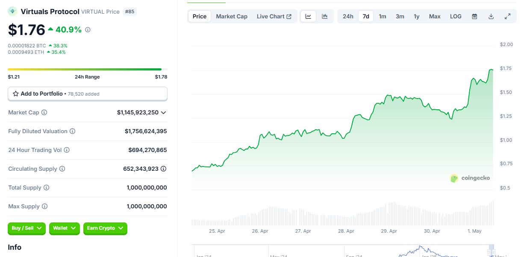Screen dimensions: 527x257
Task: Click the 0.00001822 BTC price text
Action: tap(27, 45)
